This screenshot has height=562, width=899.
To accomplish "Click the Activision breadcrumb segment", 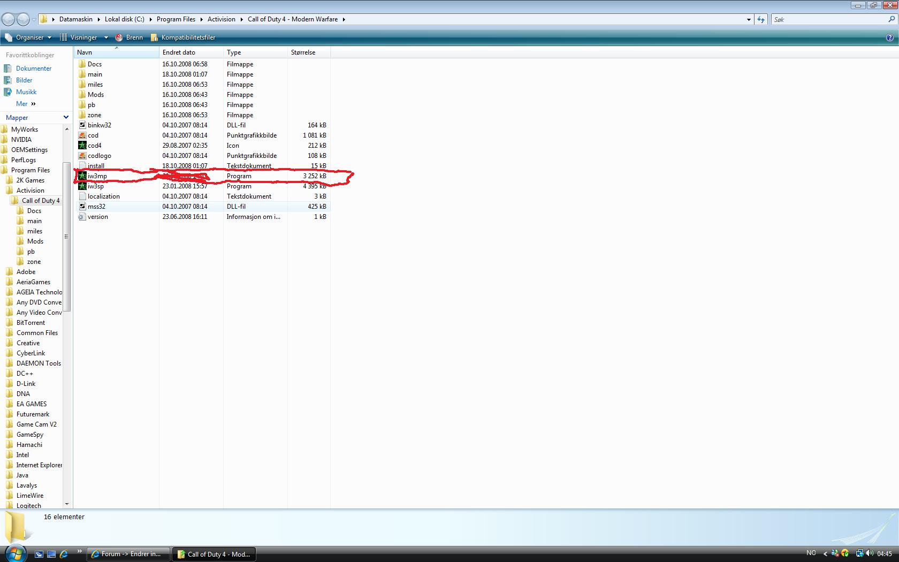I will pos(222,19).
